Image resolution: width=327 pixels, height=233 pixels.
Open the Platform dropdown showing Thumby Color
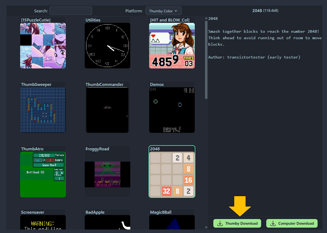163,11
